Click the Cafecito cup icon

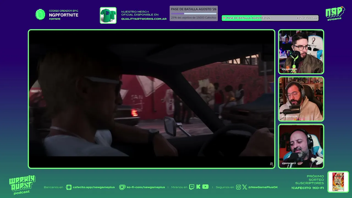(x=69, y=187)
